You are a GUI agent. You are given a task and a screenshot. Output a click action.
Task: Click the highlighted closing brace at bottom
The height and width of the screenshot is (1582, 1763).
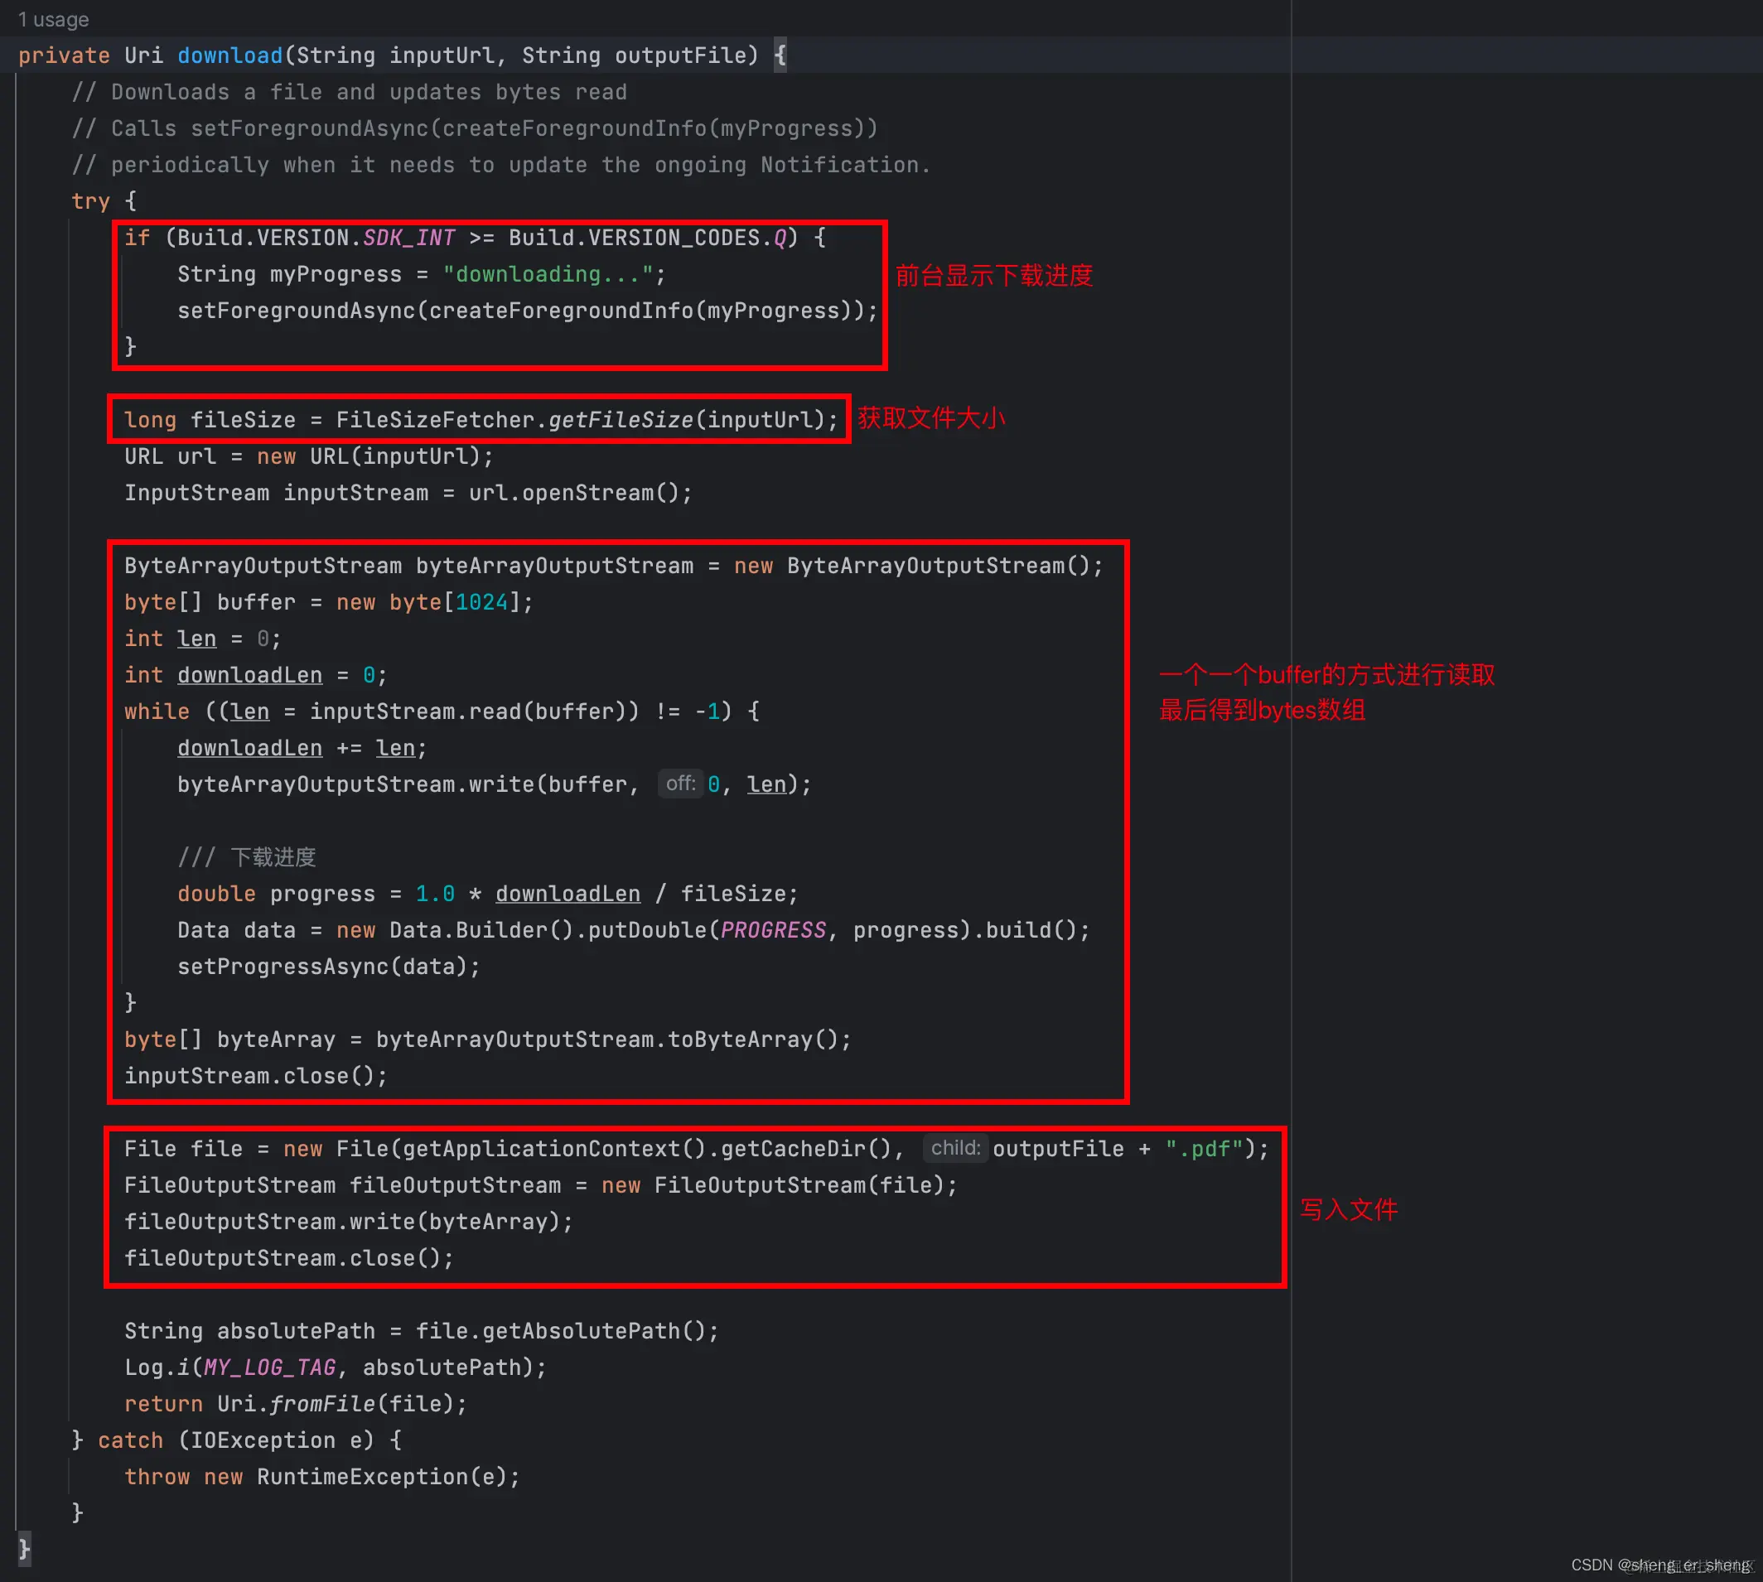pyautogui.click(x=23, y=1548)
